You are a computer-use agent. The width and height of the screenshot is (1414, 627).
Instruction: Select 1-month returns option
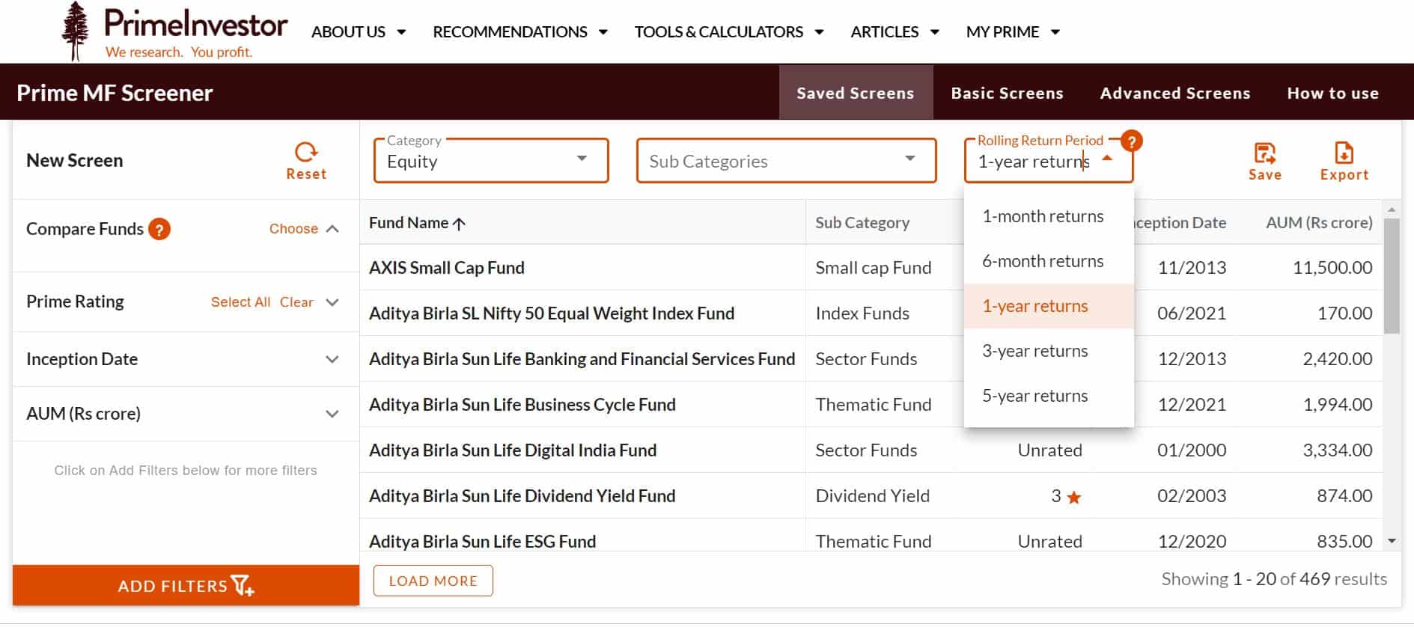[1049, 216]
